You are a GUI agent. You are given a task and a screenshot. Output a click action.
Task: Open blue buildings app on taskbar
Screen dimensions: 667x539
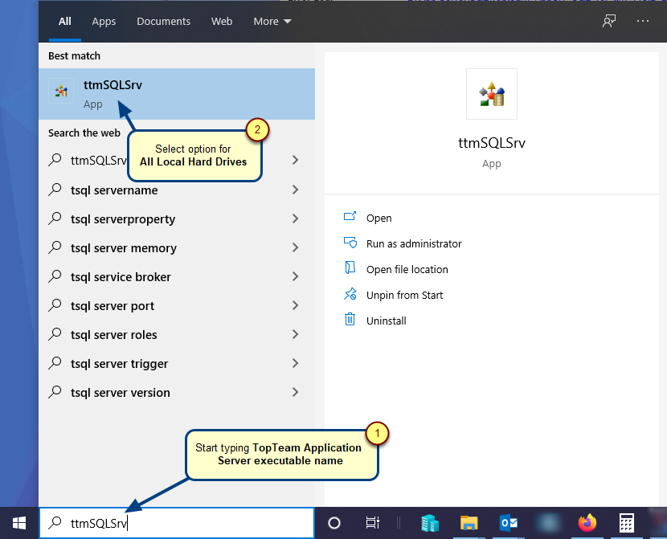(x=430, y=523)
